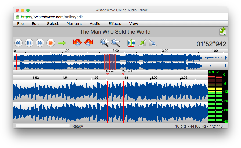This screenshot has width=241, height=148.
Task: Click the twistedwave.com URL address field
Action: pyautogui.click(x=121, y=17)
